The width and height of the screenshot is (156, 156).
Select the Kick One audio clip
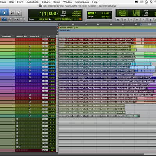tap(96, 39)
